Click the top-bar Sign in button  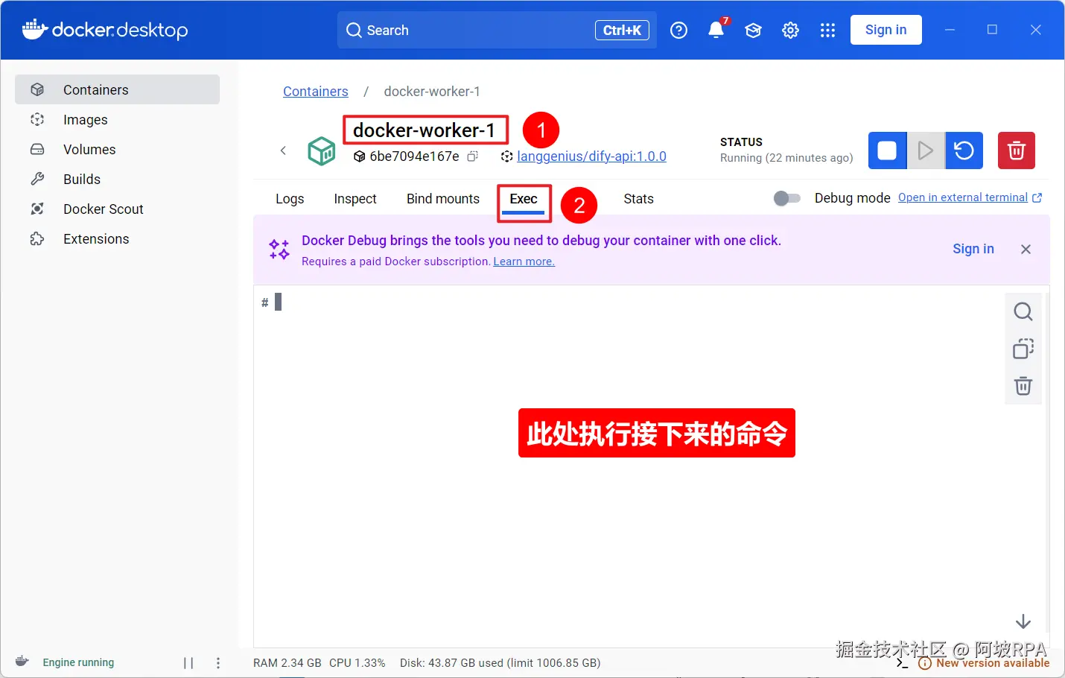point(886,30)
